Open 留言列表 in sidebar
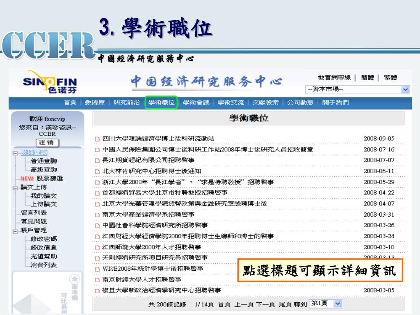This screenshot has width=420, height=315. point(34,213)
